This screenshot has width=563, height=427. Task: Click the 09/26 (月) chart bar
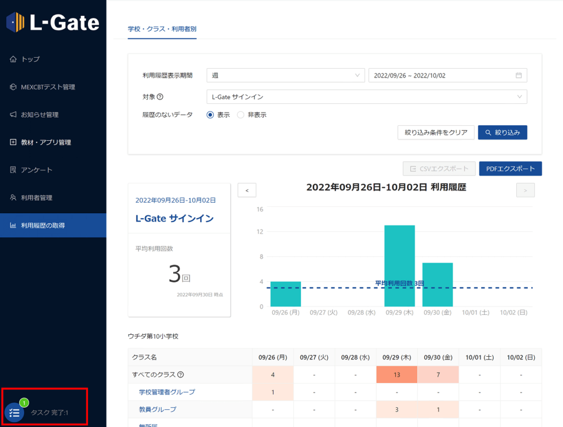(285, 294)
